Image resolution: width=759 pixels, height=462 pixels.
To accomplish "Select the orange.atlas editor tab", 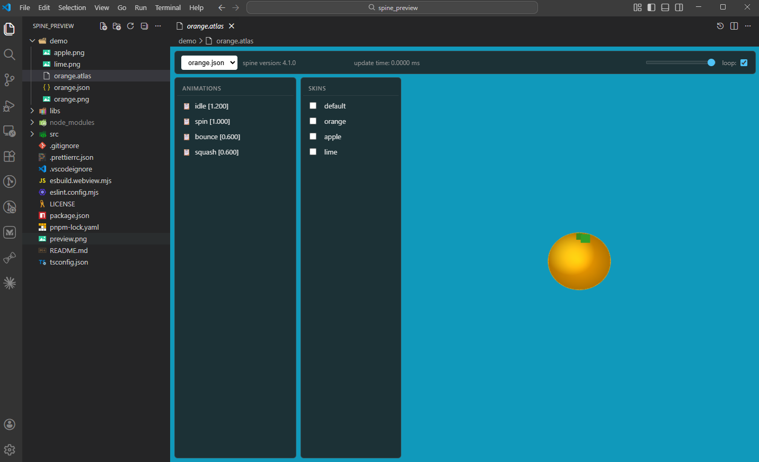I will pyautogui.click(x=206, y=26).
